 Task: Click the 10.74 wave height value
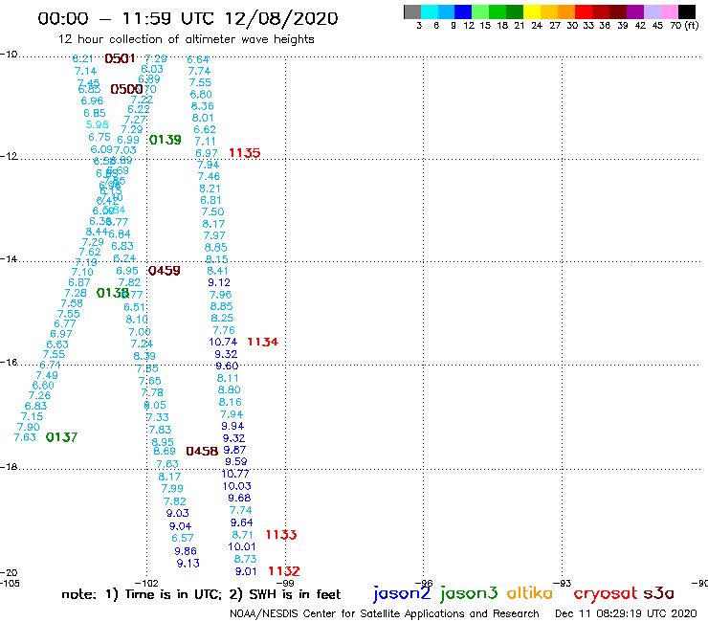click(x=223, y=343)
